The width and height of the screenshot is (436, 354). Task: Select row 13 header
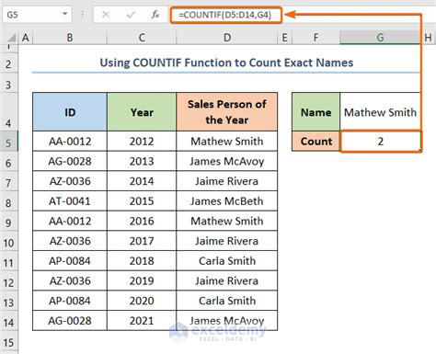8,301
